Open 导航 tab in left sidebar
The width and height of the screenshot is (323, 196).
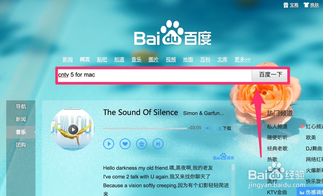coord(21,106)
